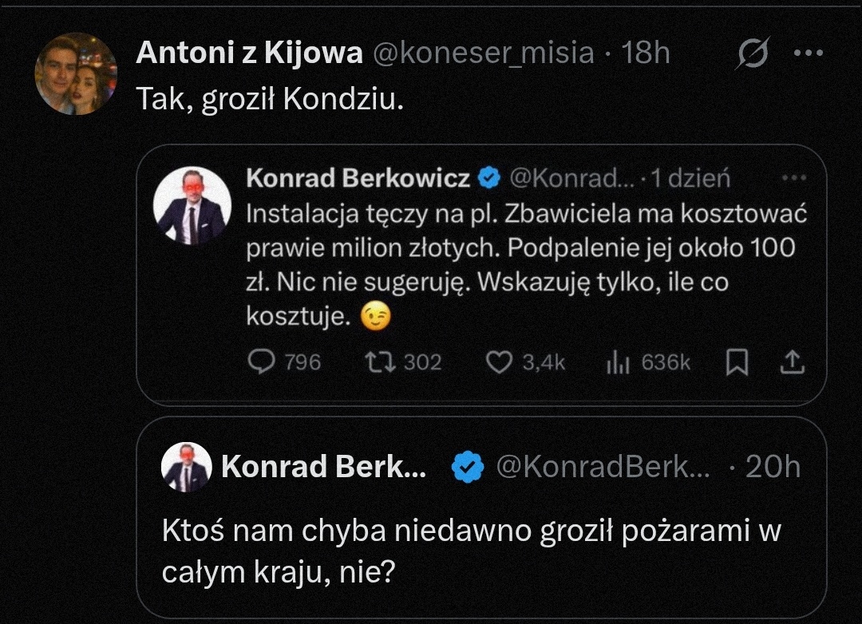Image resolution: width=862 pixels, height=624 pixels.
Task: Open three-dot menu in Berkowicz's screenshot post
Action: [793, 179]
